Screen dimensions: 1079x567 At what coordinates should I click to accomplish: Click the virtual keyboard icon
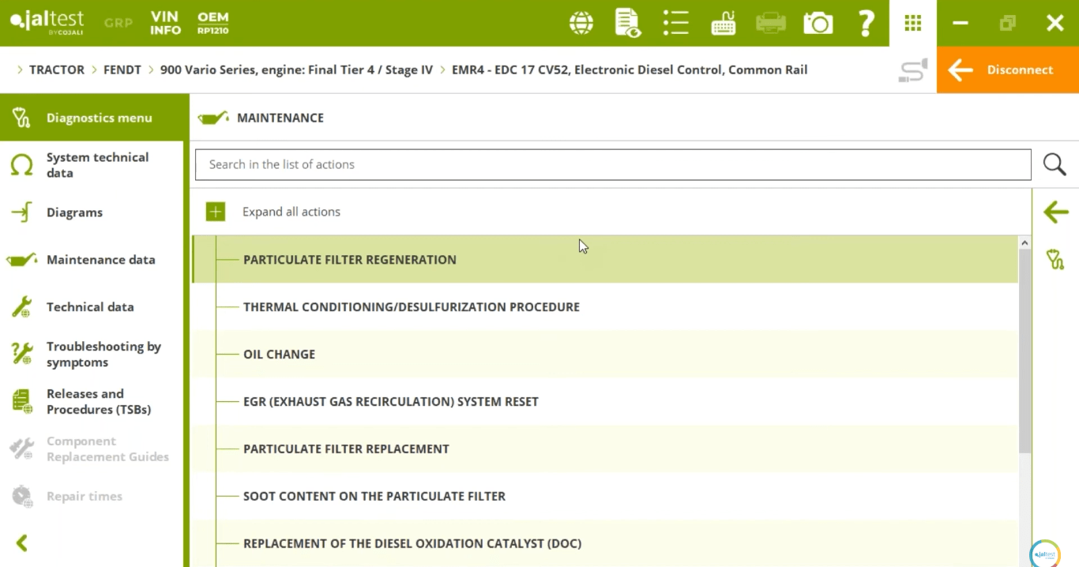click(x=723, y=23)
